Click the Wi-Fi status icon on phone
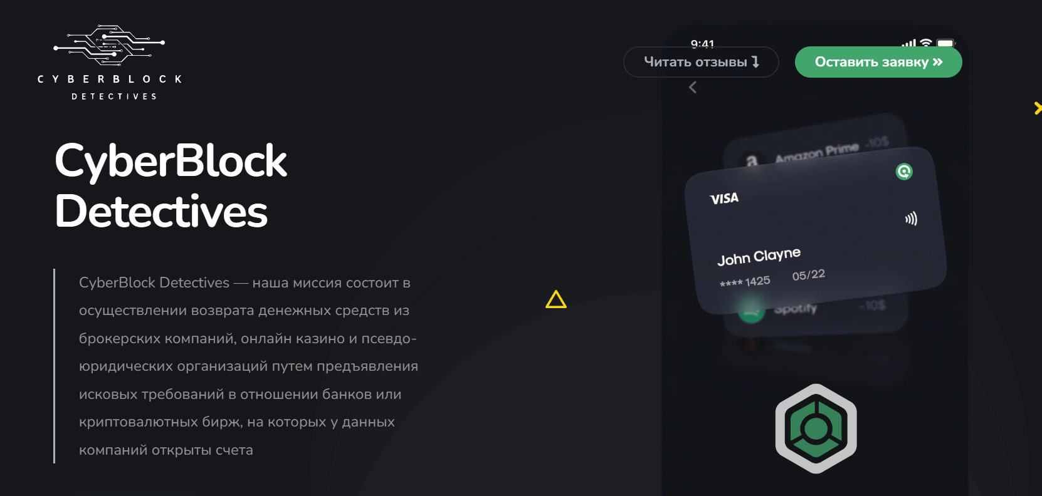Viewport: 1042px width, 496px height. click(925, 43)
